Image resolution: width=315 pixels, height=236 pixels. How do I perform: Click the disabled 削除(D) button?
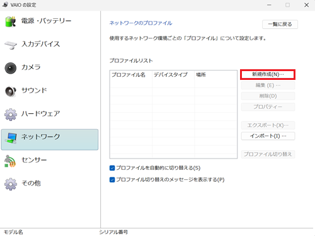[268, 96]
